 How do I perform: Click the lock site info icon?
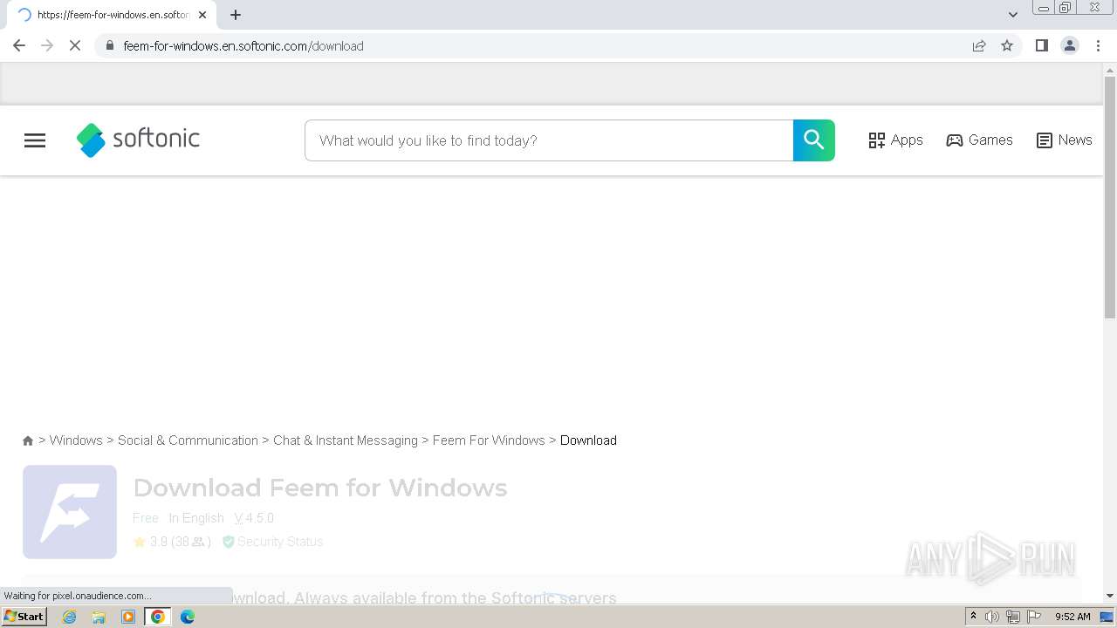(109, 45)
